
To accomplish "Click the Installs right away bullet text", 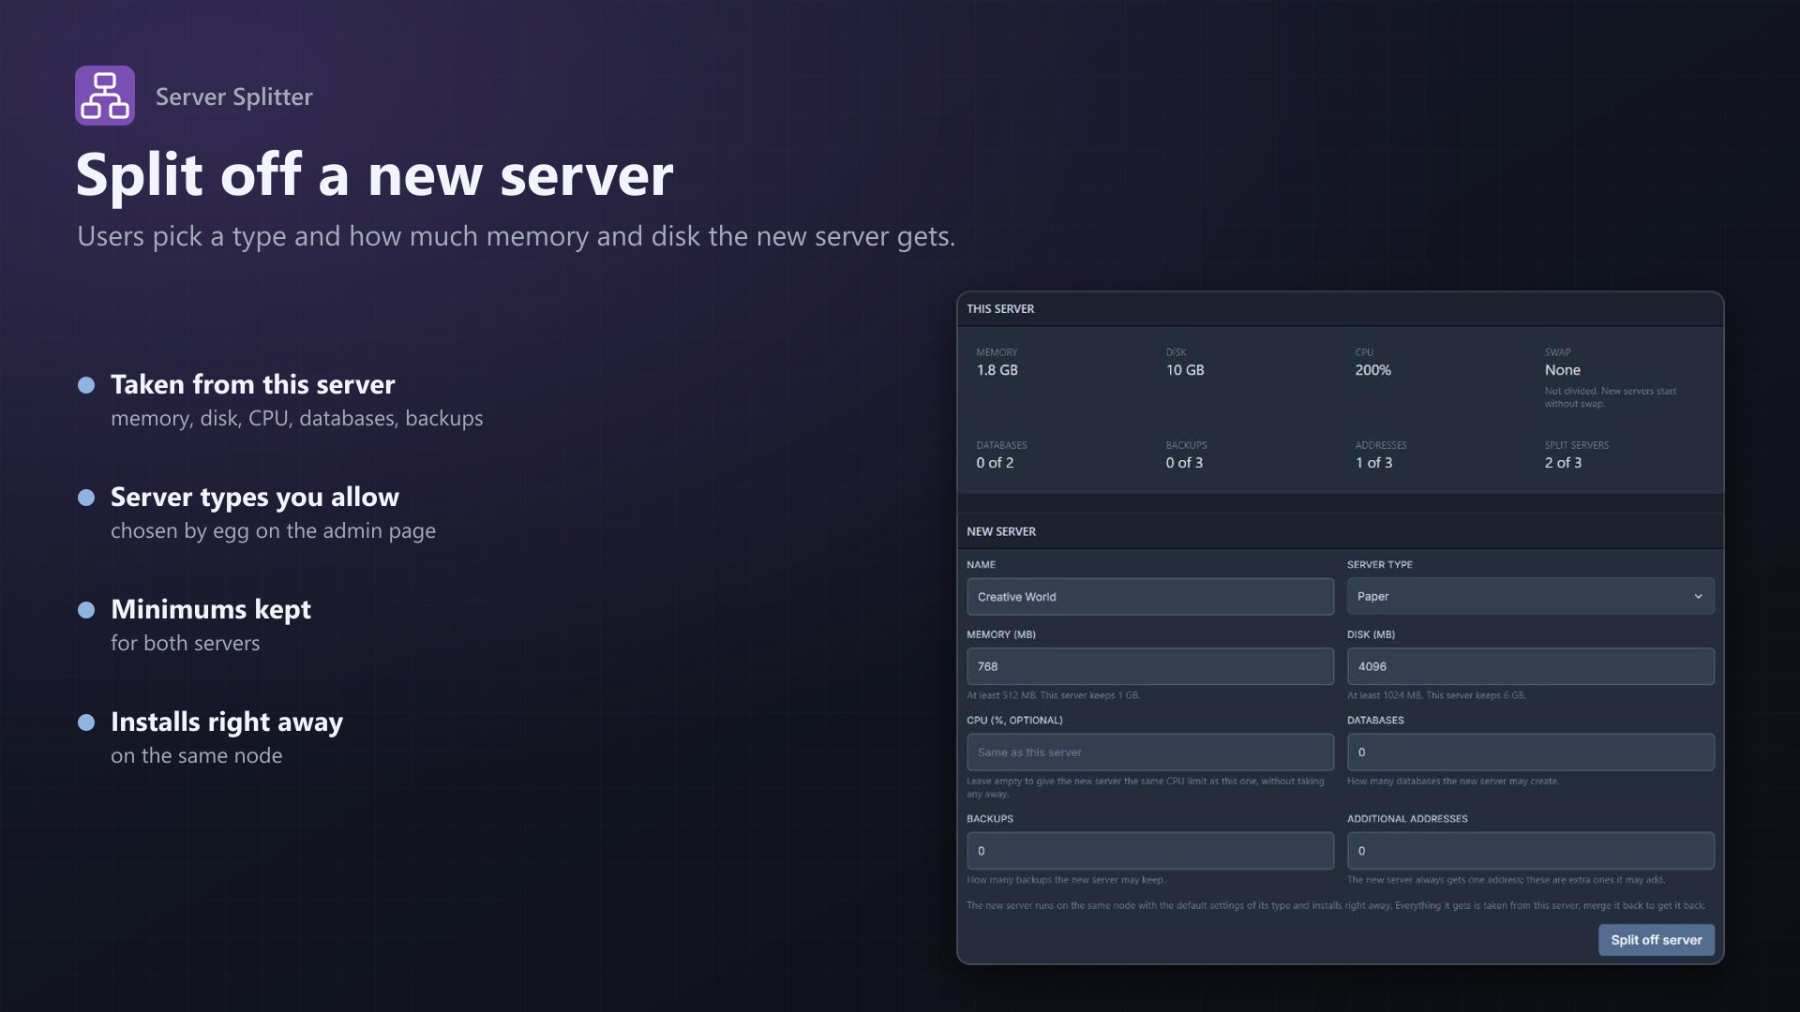I will pyautogui.click(x=227, y=722).
